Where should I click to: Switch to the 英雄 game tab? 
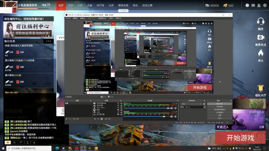pyautogui.click(x=71, y=5)
